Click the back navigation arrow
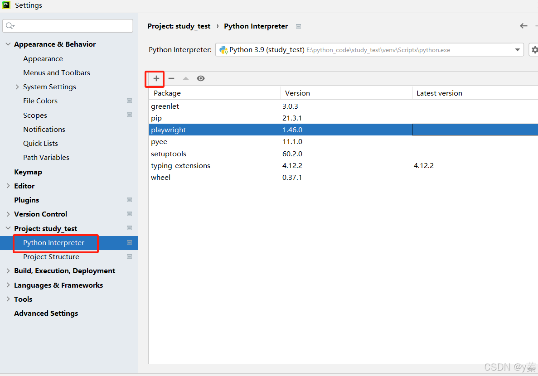The height and width of the screenshot is (376, 538). (523, 26)
